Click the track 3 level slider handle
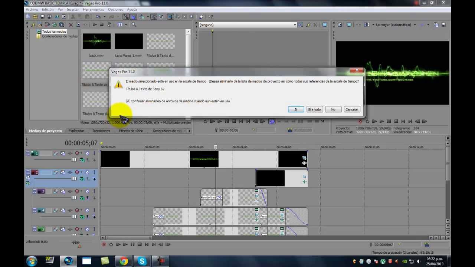475x267 pixels. click(73, 198)
